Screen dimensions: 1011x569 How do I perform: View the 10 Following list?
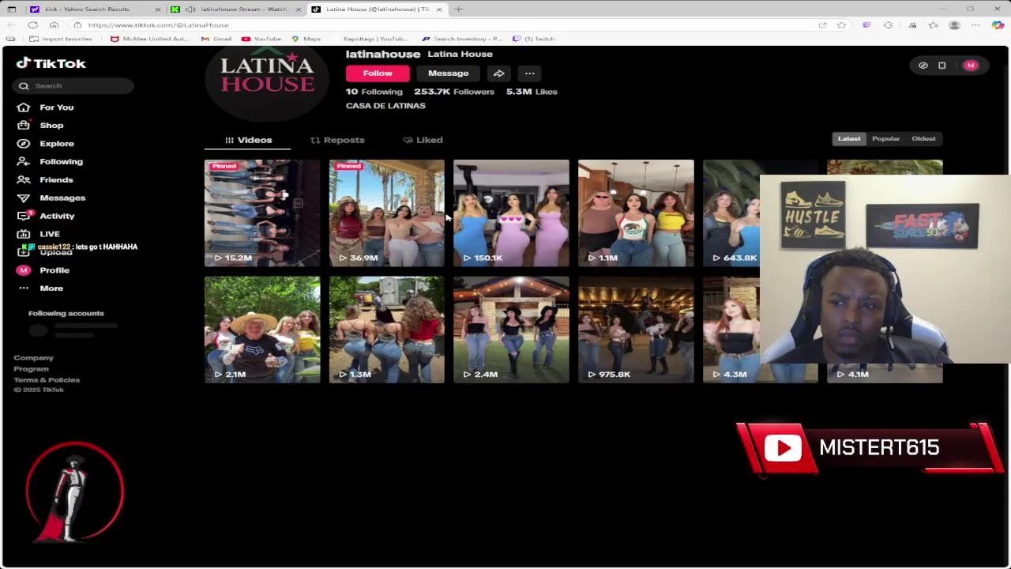(x=374, y=92)
